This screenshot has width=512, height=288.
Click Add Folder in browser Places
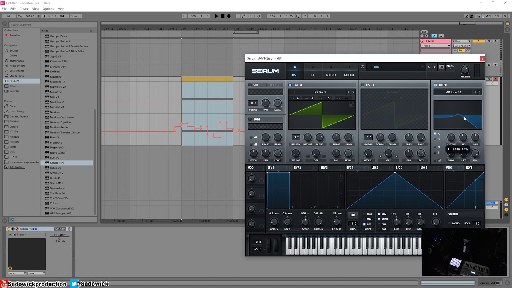click(17, 167)
